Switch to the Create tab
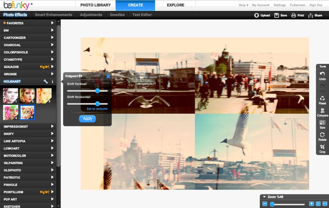The width and height of the screenshot is (329, 208). (x=135, y=5)
